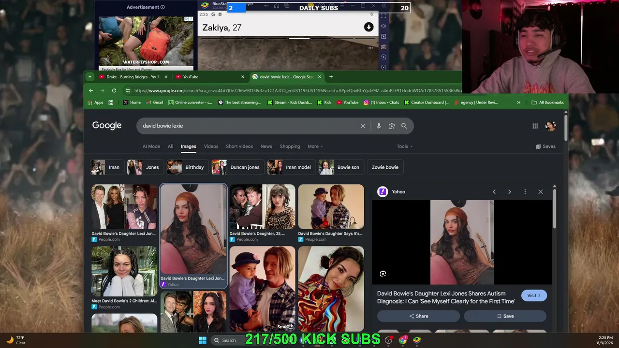This screenshot has height=348, width=619.
Task: Close the Drake - Burning Bridges tab
Action: click(166, 77)
